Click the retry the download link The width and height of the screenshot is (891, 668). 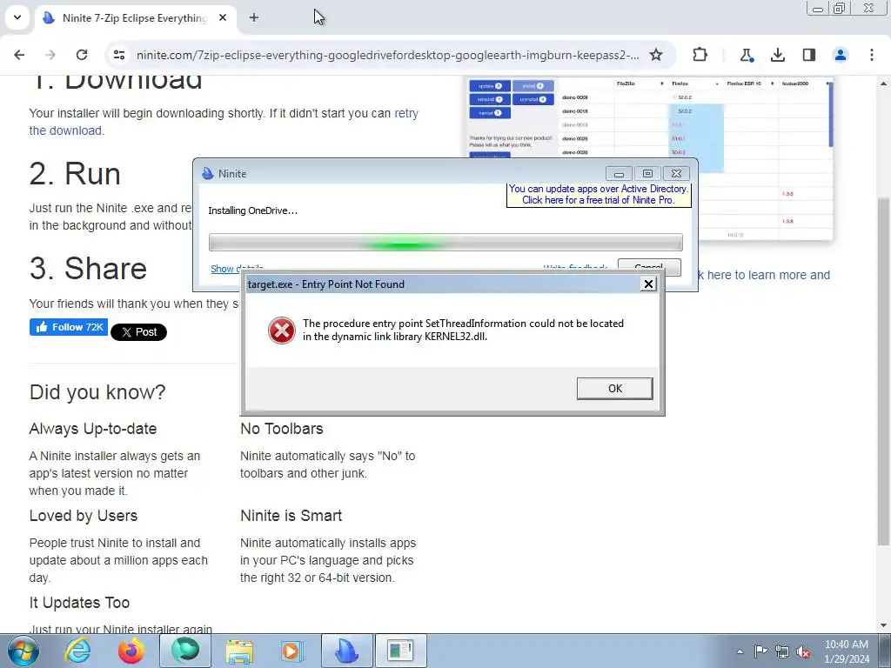tap(224, 122)
